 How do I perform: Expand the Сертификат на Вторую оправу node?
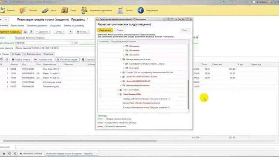pos(124,64)
